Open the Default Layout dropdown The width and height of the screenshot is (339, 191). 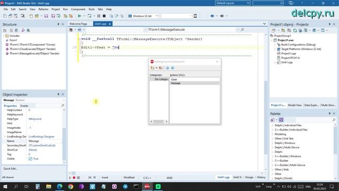248,3
